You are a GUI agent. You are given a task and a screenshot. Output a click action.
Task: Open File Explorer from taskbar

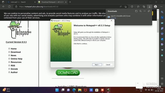pyautogui.click(x=80, y=90)
